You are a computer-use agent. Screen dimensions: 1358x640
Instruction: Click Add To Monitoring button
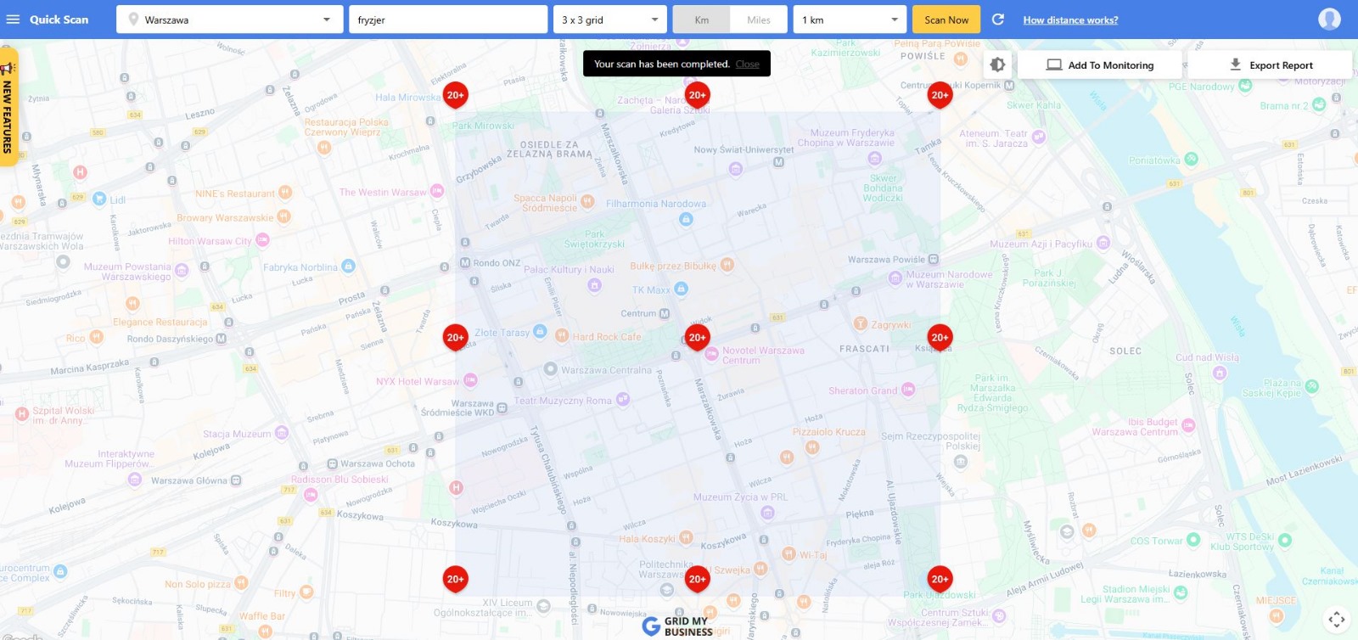[x=1100, y=65]
